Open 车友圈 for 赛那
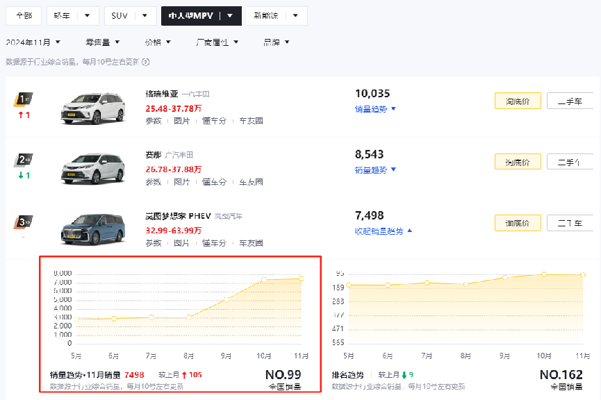The height and width of the screenshot is (400, 601). pyautogui.click(x=251, y=182)
